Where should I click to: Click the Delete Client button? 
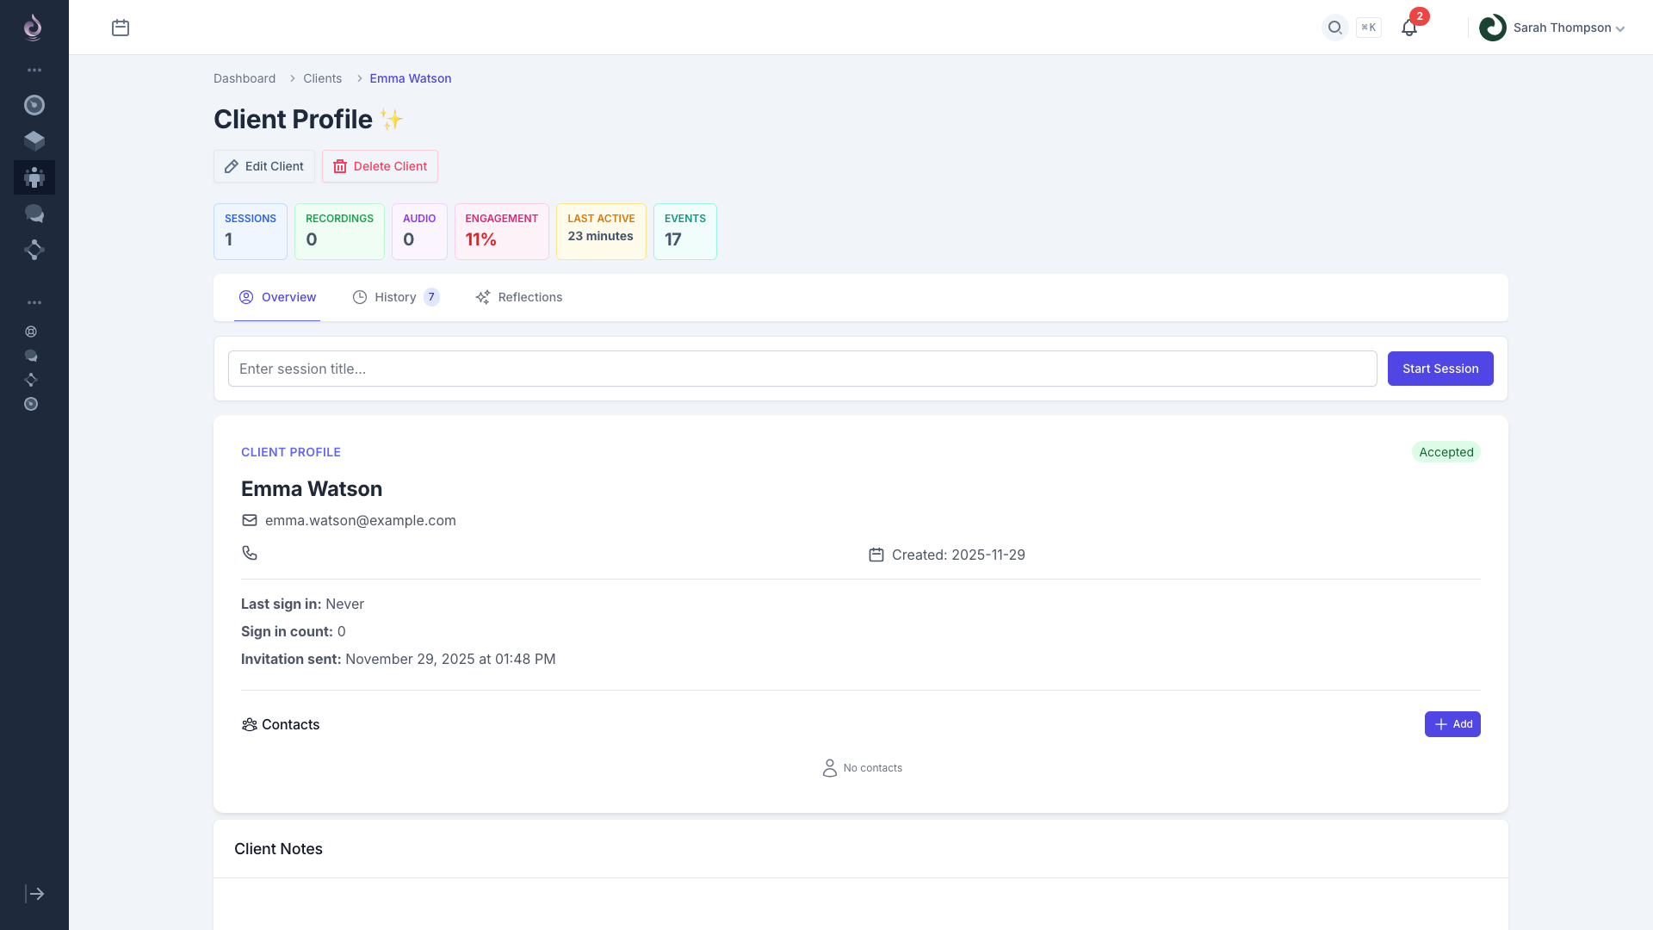[379, 166]
